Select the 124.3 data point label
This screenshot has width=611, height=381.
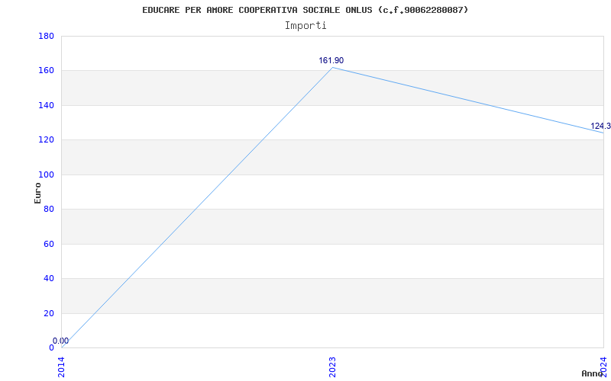pos(600,126)
